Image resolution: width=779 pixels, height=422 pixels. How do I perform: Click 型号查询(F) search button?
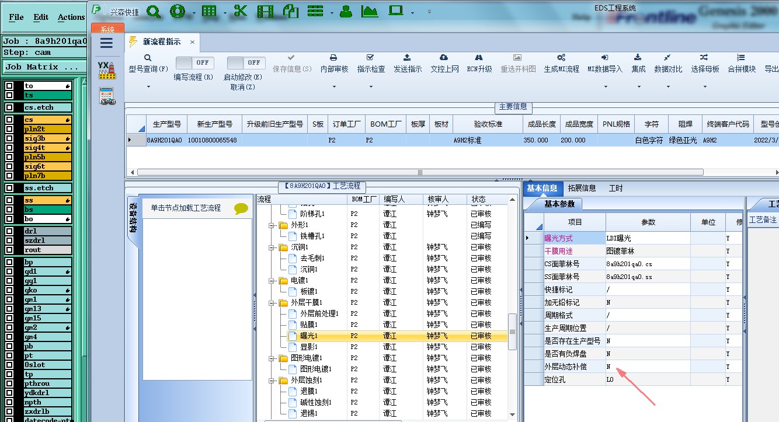(148, 64)
